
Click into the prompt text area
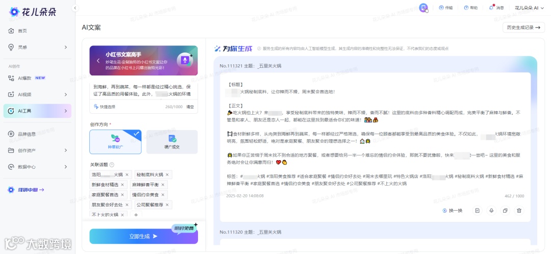tap(143, 90)
